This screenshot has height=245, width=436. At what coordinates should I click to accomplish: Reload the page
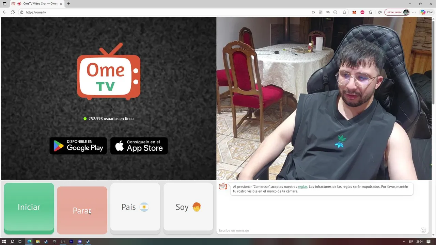13,12
